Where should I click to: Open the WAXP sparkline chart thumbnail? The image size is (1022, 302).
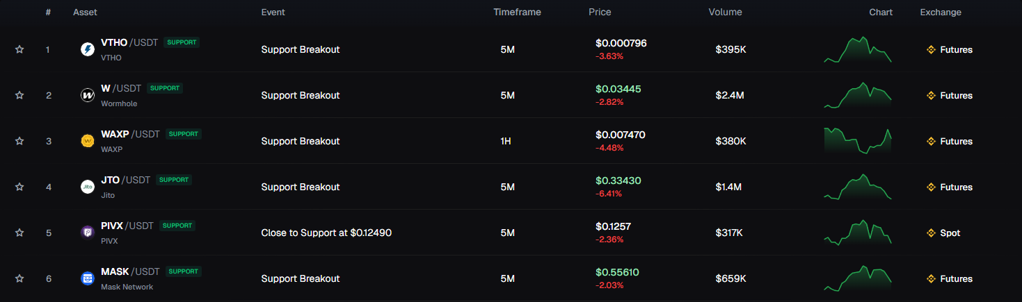(857, 141)
